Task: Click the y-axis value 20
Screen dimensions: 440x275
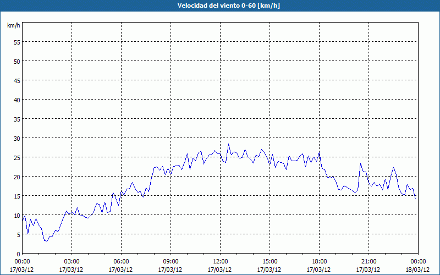Action: 17,177
